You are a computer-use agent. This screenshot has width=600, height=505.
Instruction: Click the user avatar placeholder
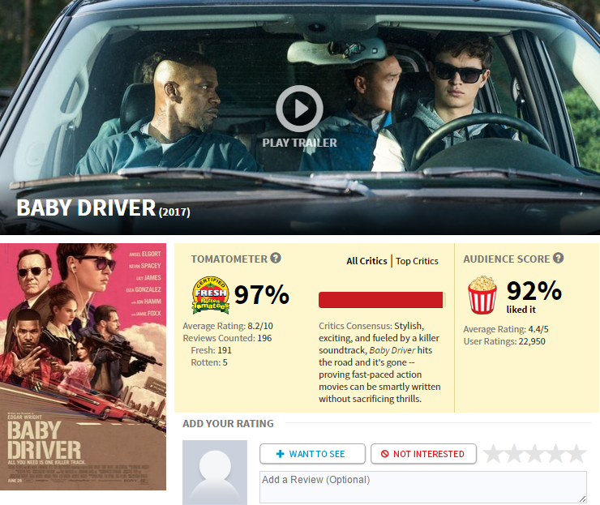pyautogui.click(x=215, y=473)
